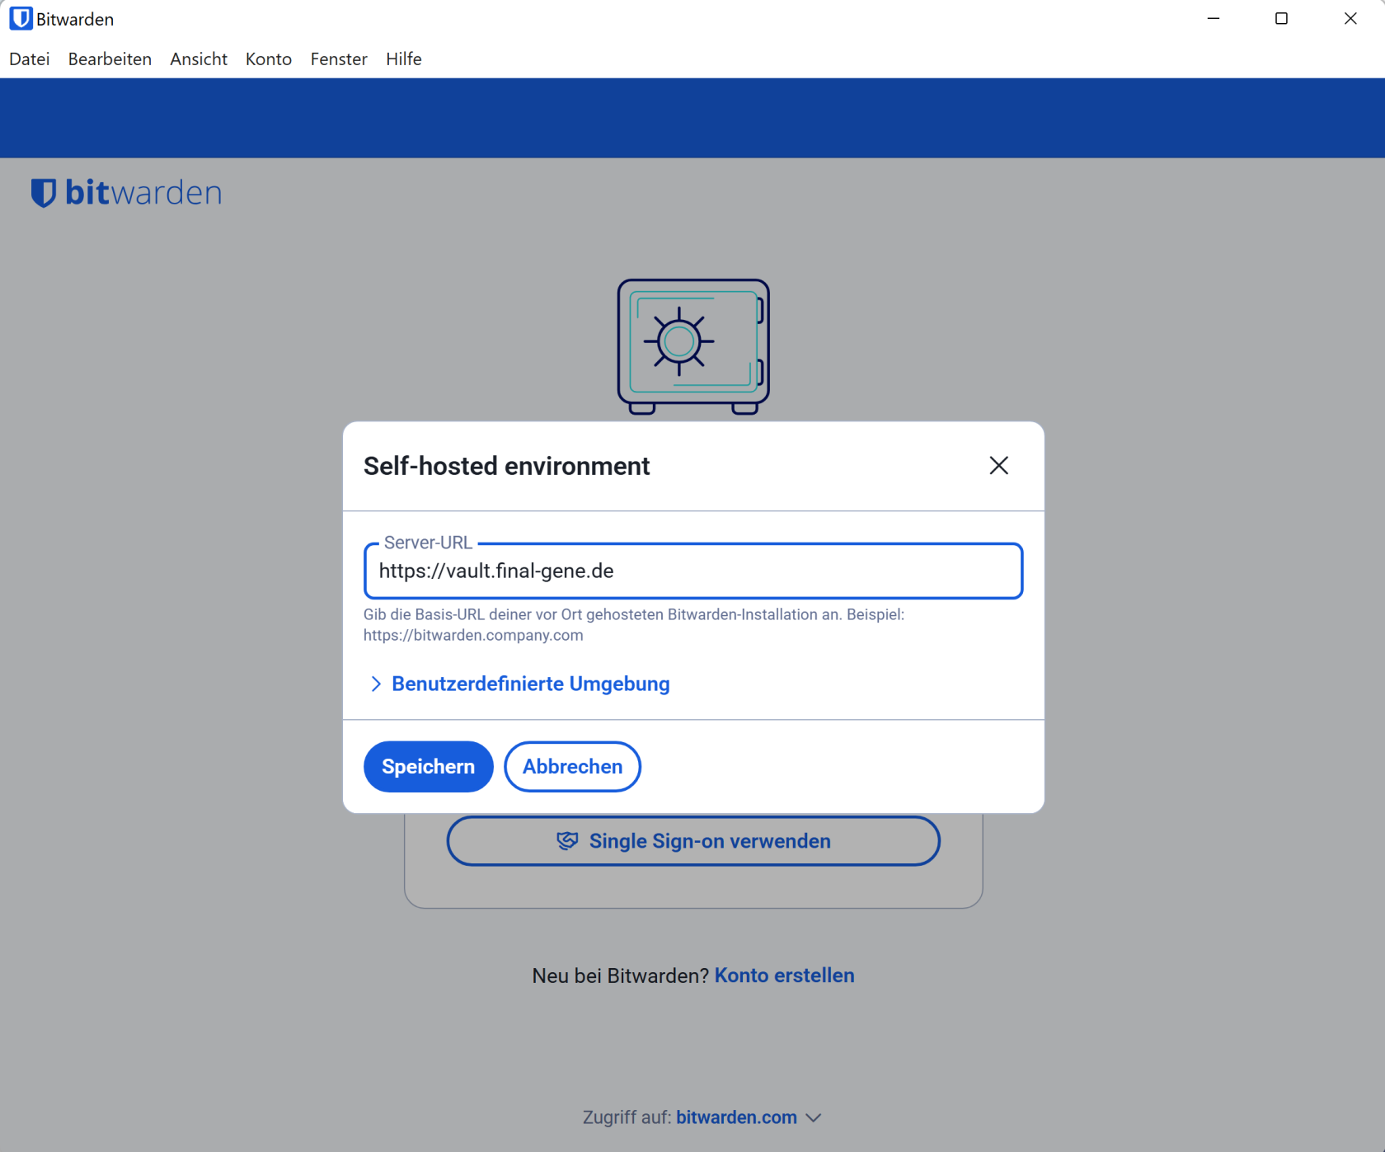Open the Konto menu
The height and width of the screenshot is (1152, 1385).
tap(268, 59)
